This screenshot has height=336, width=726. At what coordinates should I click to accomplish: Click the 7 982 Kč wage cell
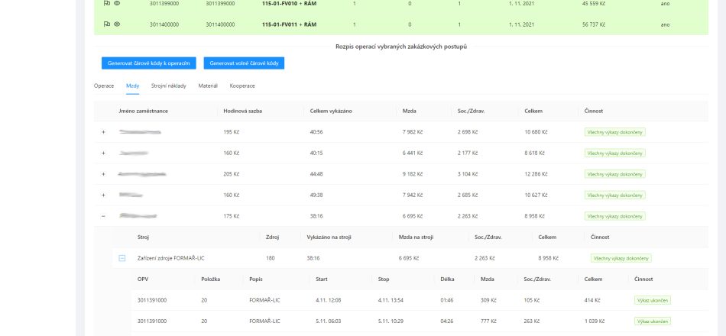[413, 132]
